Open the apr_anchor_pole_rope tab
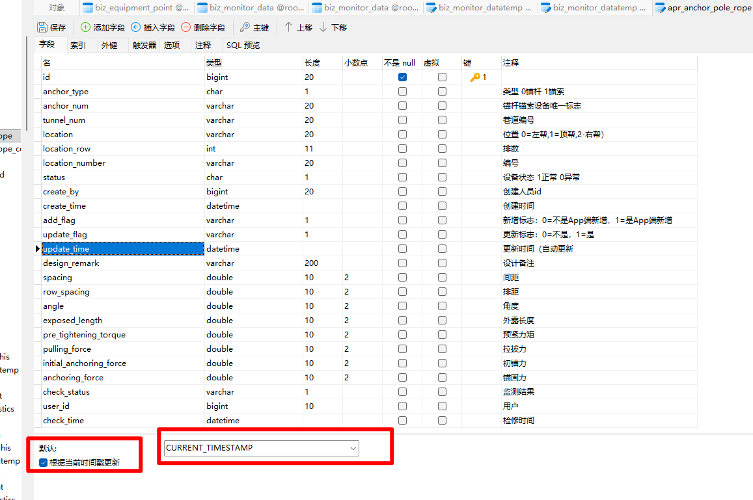753x500 pixels. coord(704,8)
